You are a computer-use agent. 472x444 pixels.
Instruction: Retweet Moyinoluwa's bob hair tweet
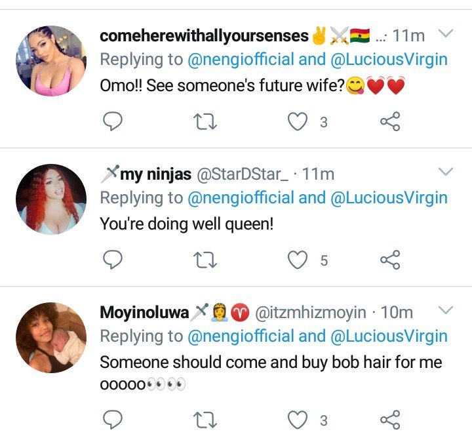[206, 420]
